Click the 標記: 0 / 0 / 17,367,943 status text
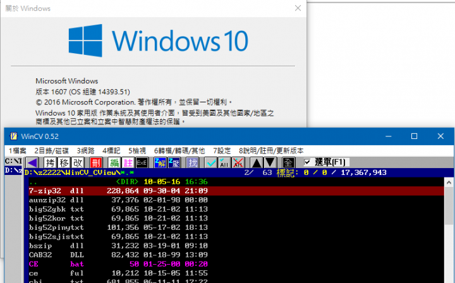455x283 pixels. (331, 172)
